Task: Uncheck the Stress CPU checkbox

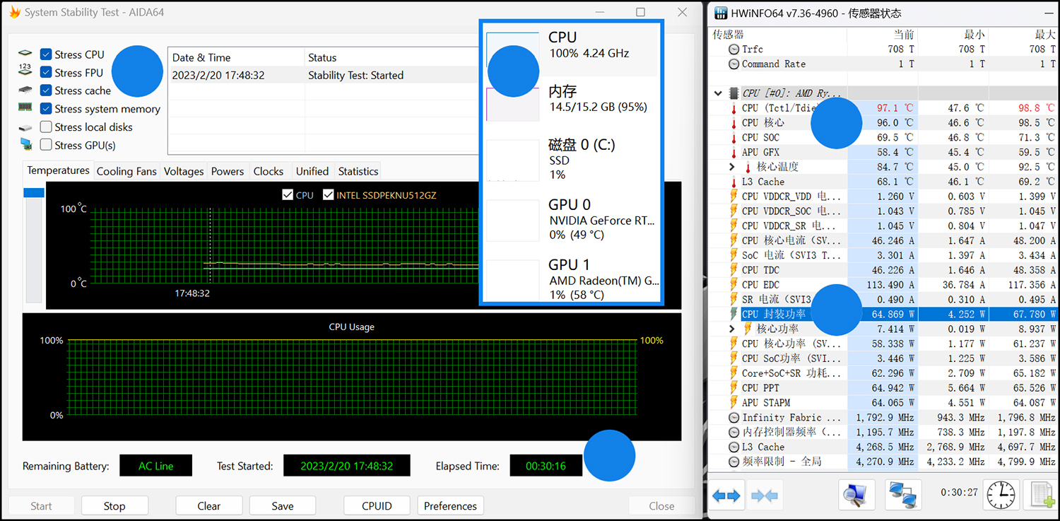Action: (46, 54)
